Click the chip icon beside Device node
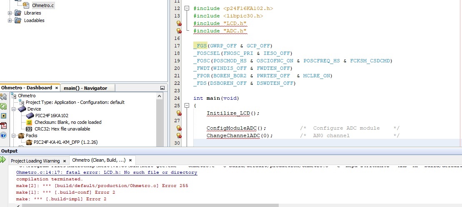462x207 pixels. coord(22,109)
